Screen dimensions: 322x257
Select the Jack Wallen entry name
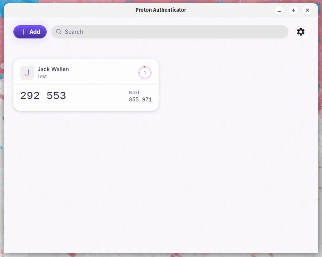pos(53,69)
